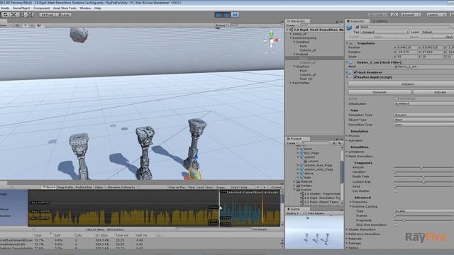Click the column mesh icon in Project
This screenshot has width=454, height=255.
pos(306,161)
